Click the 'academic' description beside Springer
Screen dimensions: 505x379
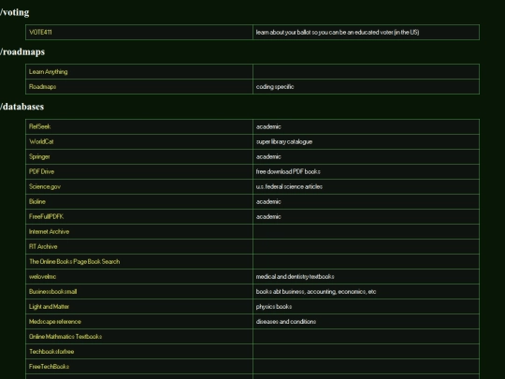(x=268, y=156)
